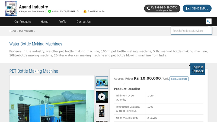Click the Request Callback tab
Viewport: 217px width, 122px height.
(x=197, y=69)
